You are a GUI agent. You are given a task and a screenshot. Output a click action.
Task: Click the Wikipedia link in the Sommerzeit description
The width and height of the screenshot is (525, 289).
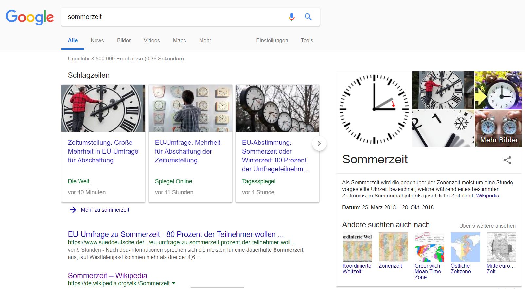[487, 195]
